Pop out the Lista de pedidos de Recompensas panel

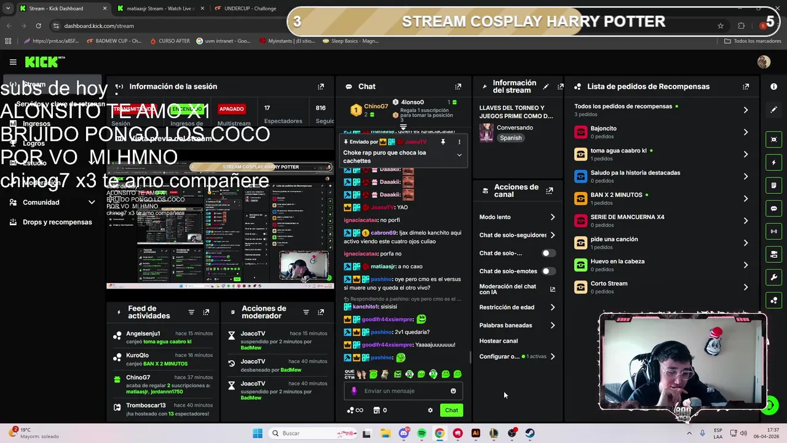[x=746, y=87]
